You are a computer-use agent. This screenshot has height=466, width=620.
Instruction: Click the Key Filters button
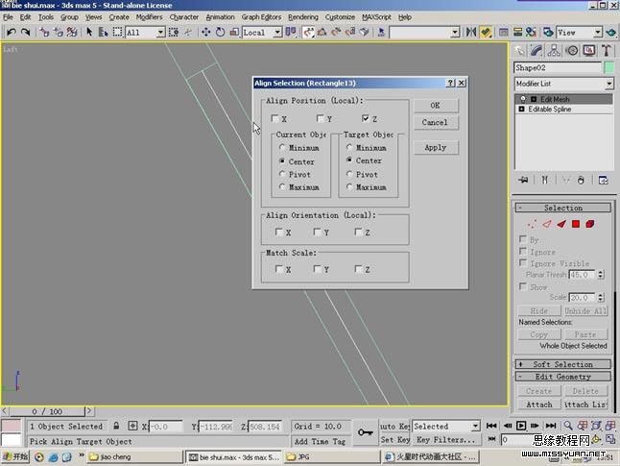(x=445, y=439)
